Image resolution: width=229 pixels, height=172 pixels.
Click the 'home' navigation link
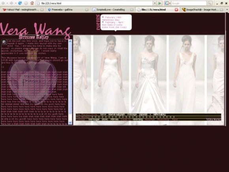tap(103, 115)
